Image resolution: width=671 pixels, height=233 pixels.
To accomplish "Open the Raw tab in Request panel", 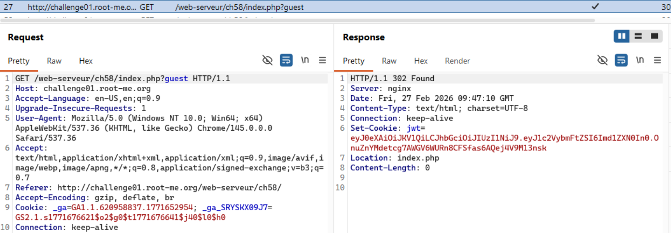I will click(x=54, y=61).
